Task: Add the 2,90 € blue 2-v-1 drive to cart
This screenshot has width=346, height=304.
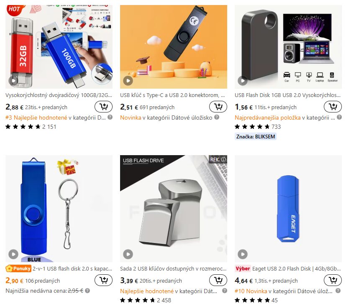Action: pos(103,280)
